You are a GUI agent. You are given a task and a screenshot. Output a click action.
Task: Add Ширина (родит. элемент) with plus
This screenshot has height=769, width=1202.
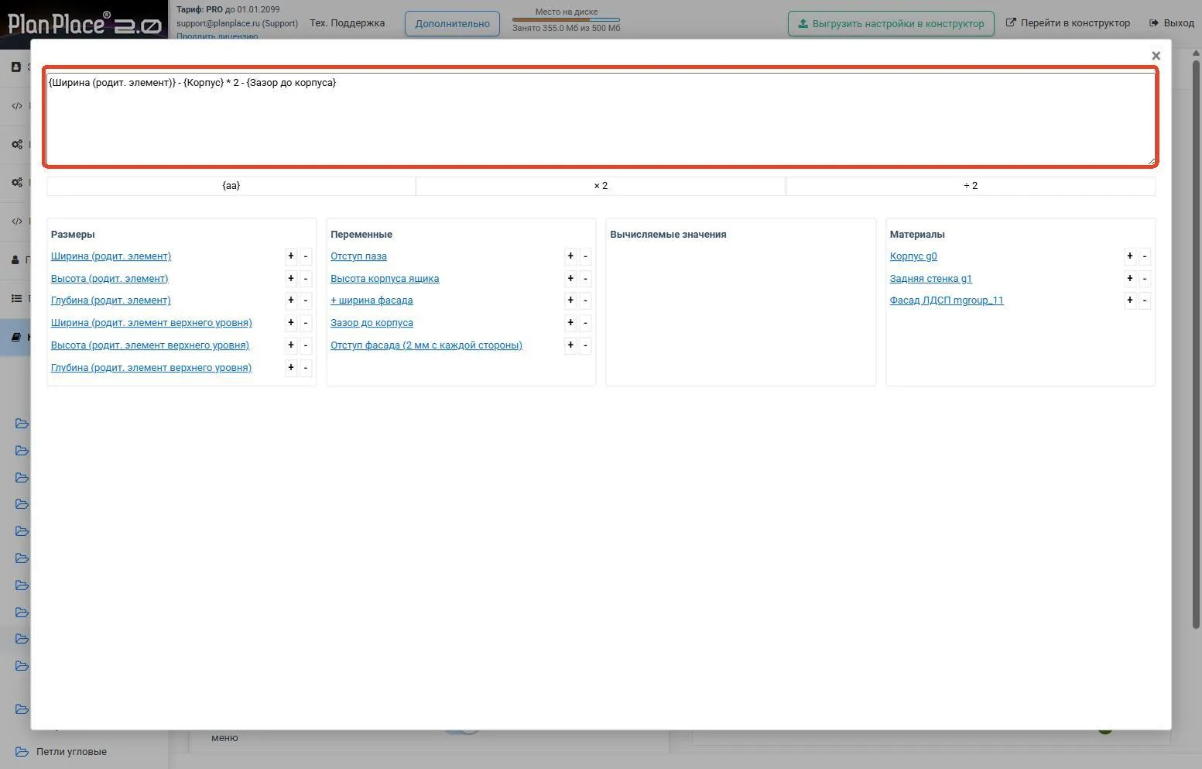point(291,256)
